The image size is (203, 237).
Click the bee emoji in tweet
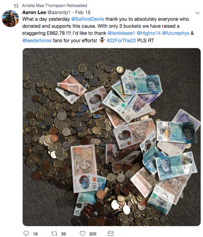(x=102, y=40)
